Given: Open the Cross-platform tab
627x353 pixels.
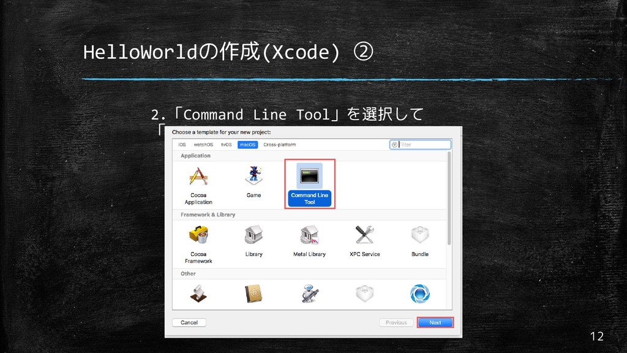Looking at the screenshot, I should coord(279,145).
